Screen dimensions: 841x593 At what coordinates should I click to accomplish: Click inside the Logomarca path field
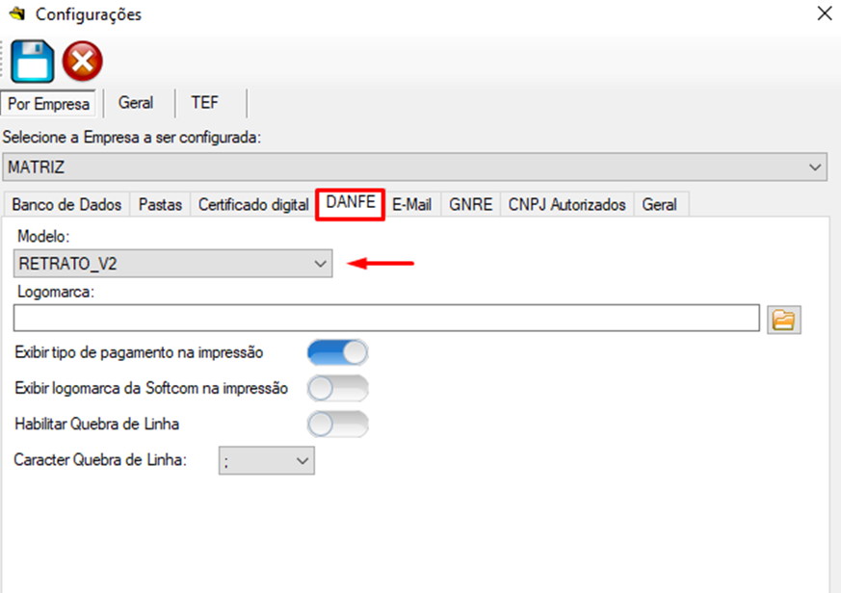pos(385,319)
